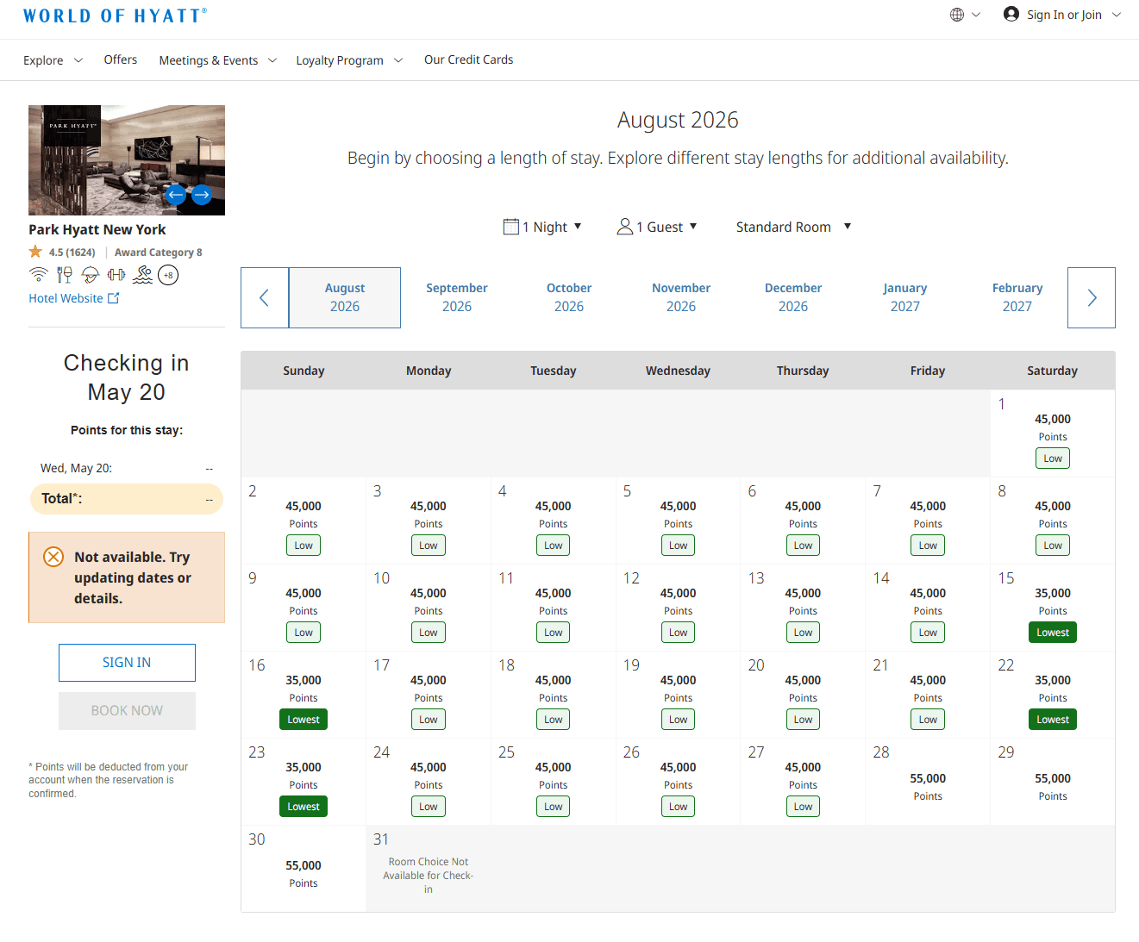Image resolution: width=1139 pixels, height=942 pixels.
Task: Click the Wed, May 20 points row
Action: click(127, 468)
